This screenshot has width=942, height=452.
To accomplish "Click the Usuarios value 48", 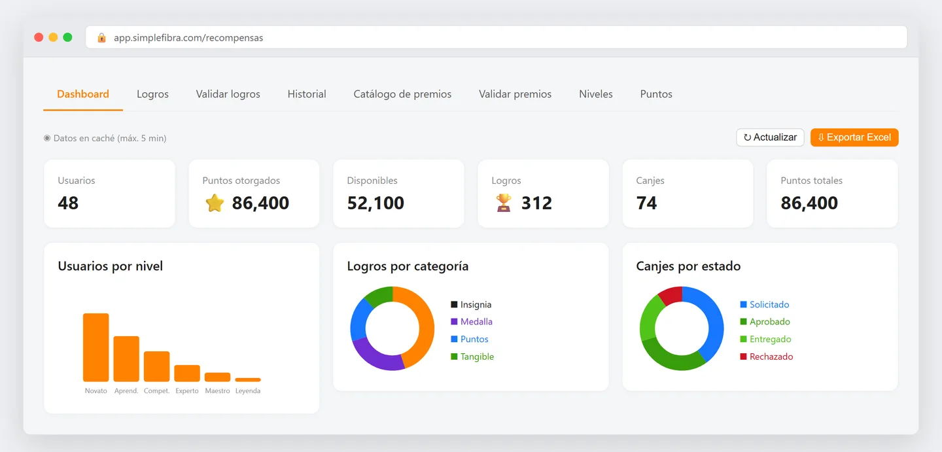I will (68, 203).
